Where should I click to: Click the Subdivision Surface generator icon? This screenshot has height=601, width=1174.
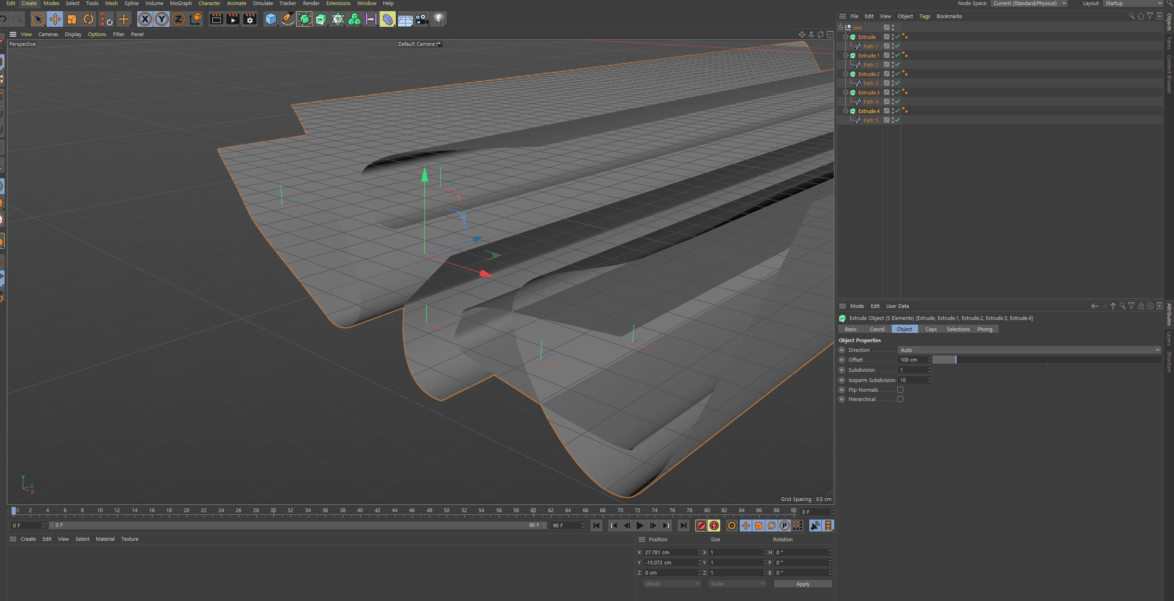coord(304,19)
